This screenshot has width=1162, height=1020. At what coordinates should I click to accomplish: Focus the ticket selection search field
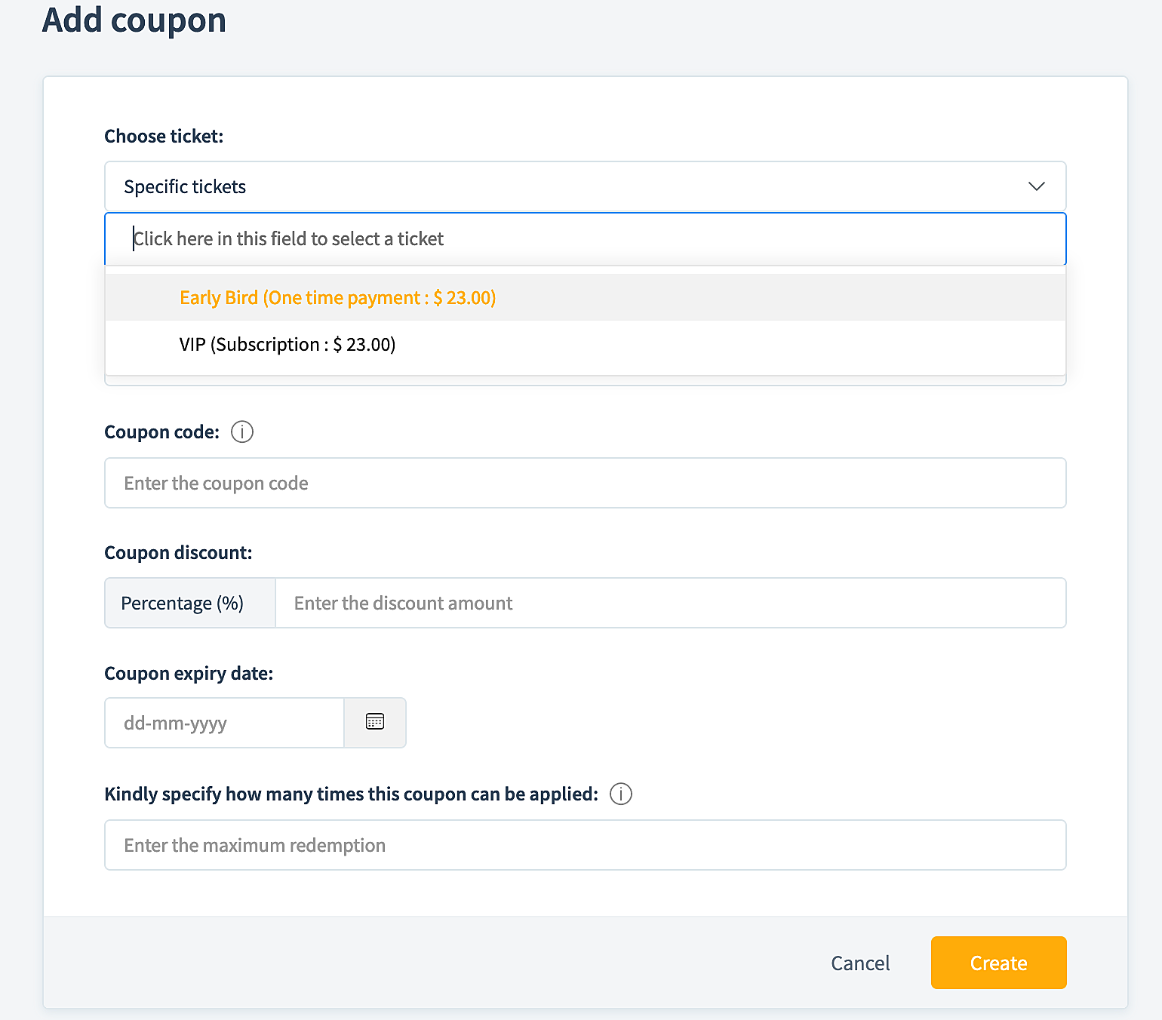tap(585, 239)
